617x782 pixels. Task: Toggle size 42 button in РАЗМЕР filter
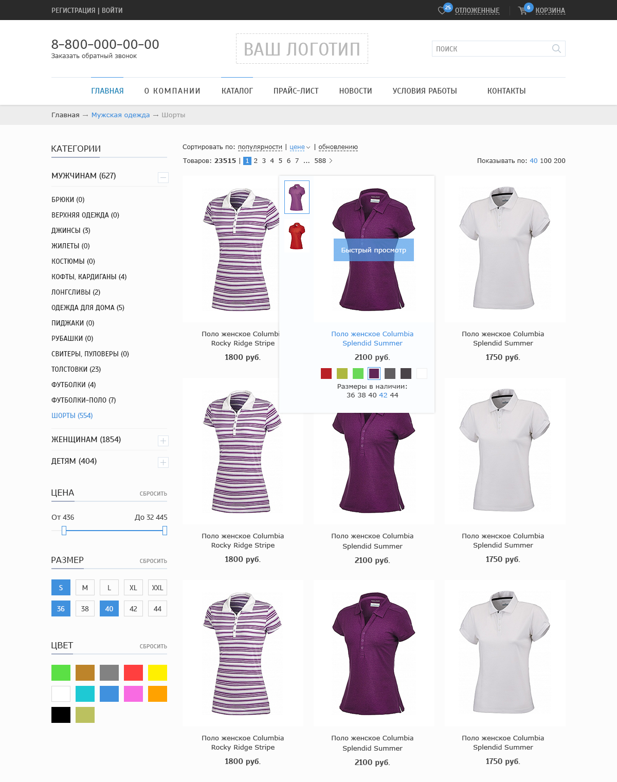coord(133,609)
